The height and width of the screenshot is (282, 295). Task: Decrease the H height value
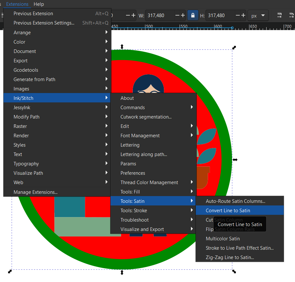[x=238, y=16]
